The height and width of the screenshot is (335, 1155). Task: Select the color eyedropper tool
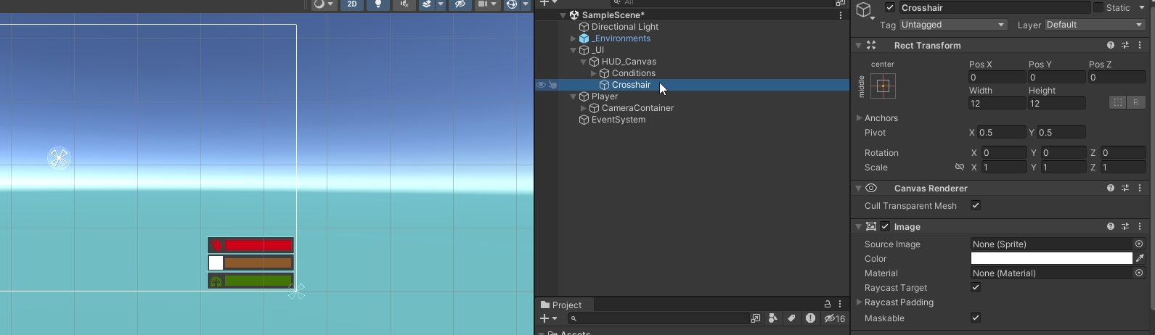1140,259
